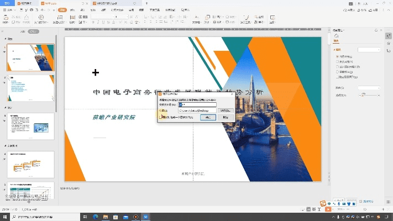Tick the checkbox at dialog bottom left
The height and width of the screenshot is (221, 393).
[x=162, y=118]
